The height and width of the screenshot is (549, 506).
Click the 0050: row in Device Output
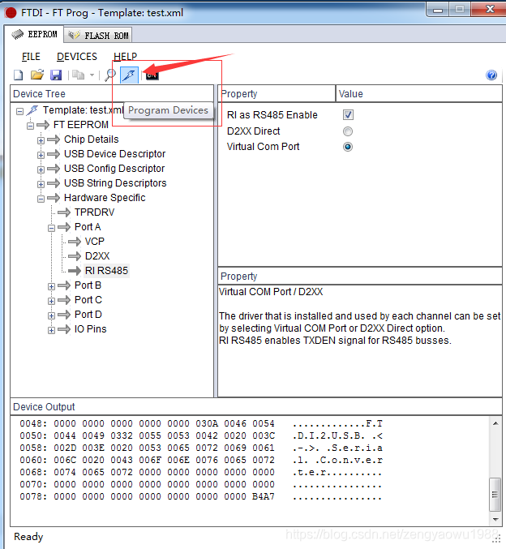[201, 436]
